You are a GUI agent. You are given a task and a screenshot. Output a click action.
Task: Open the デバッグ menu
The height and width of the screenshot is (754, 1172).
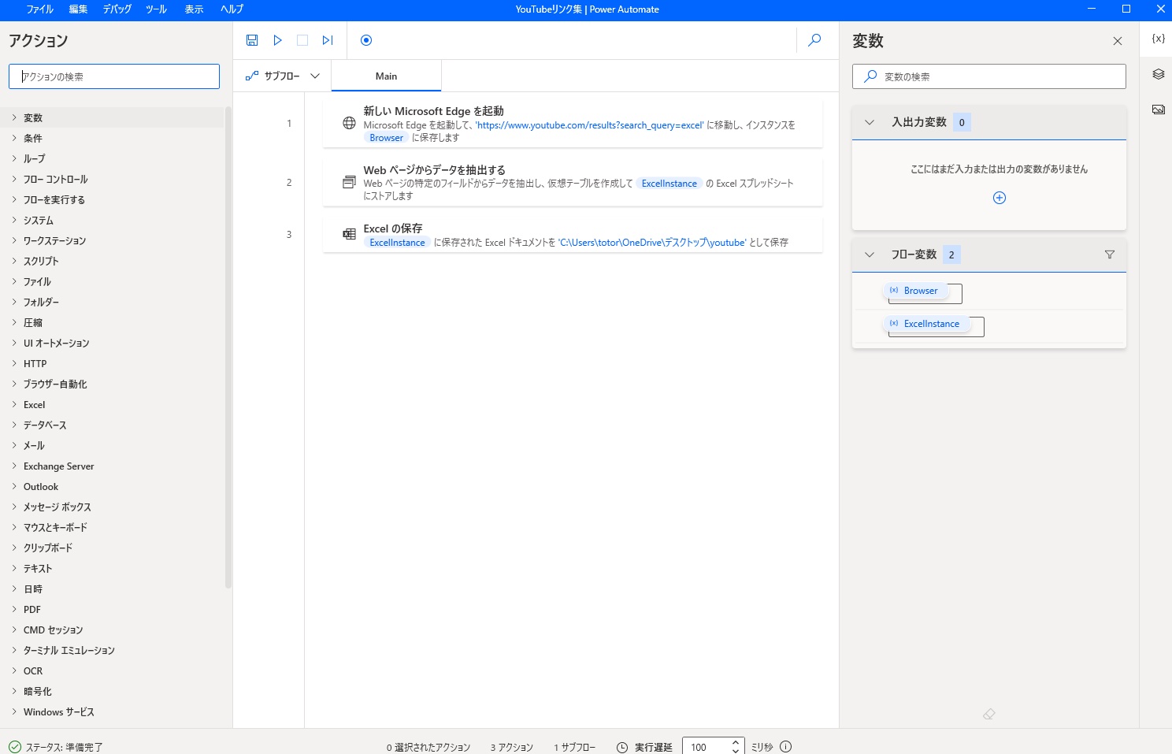117,9
